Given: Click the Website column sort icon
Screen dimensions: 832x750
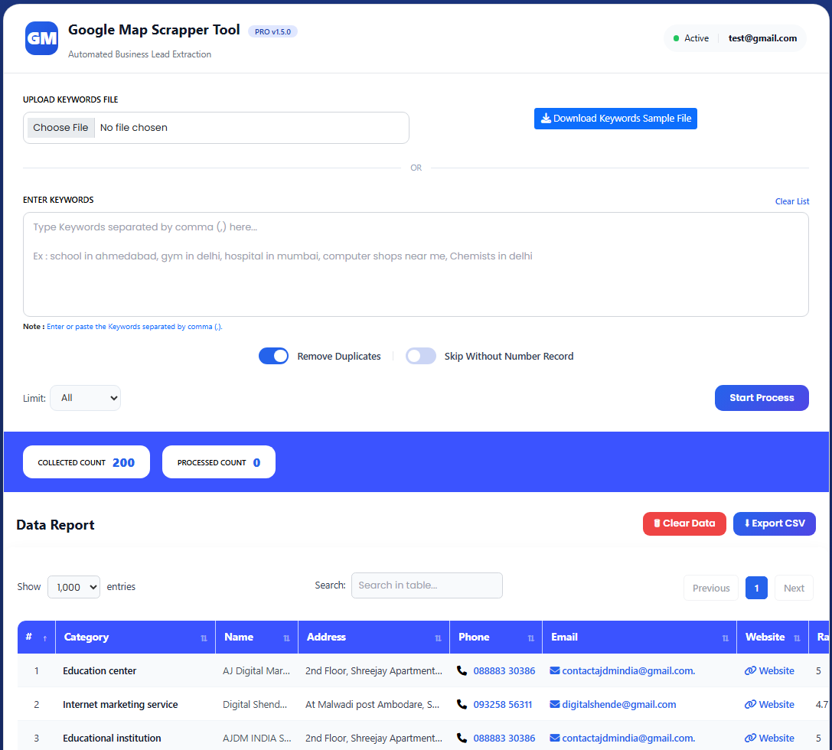Looking at the screenshot, I should (x=797, y=637).
